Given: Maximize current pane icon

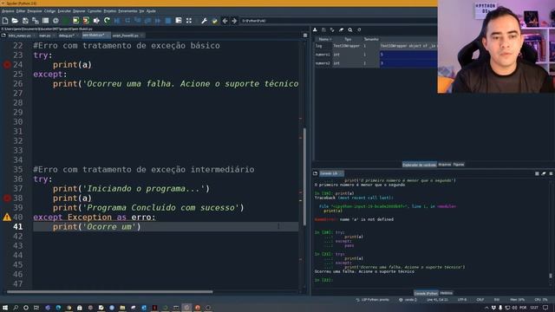Looking at the screenshot, I should [x=189, y=21].
